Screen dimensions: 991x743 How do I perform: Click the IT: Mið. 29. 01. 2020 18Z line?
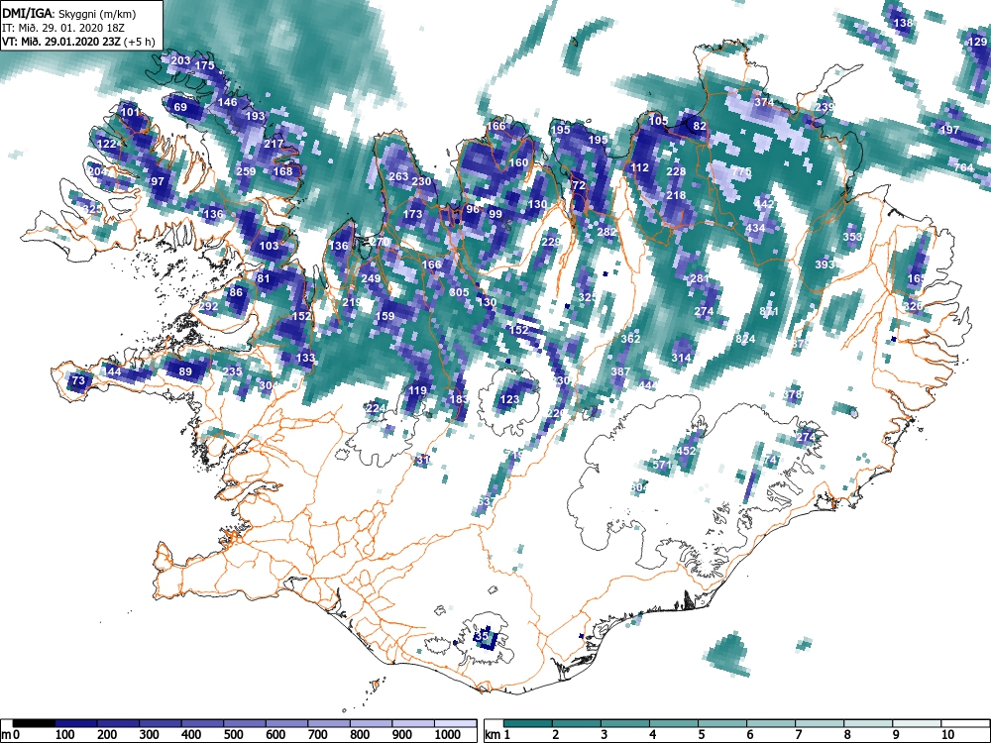pyautogui.click(x=63, y=28)
